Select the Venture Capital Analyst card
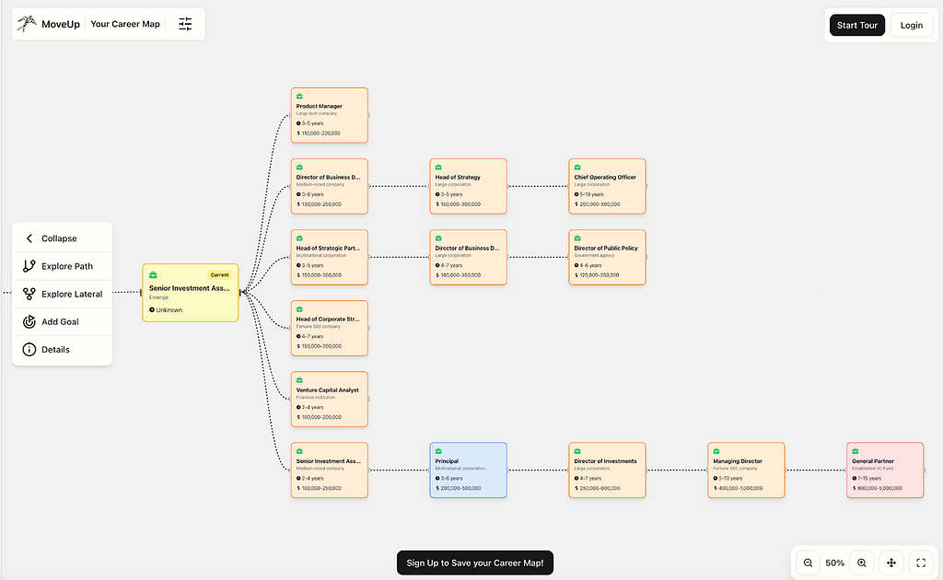Screen dimensions: 943x580 [x=329, y=399]
